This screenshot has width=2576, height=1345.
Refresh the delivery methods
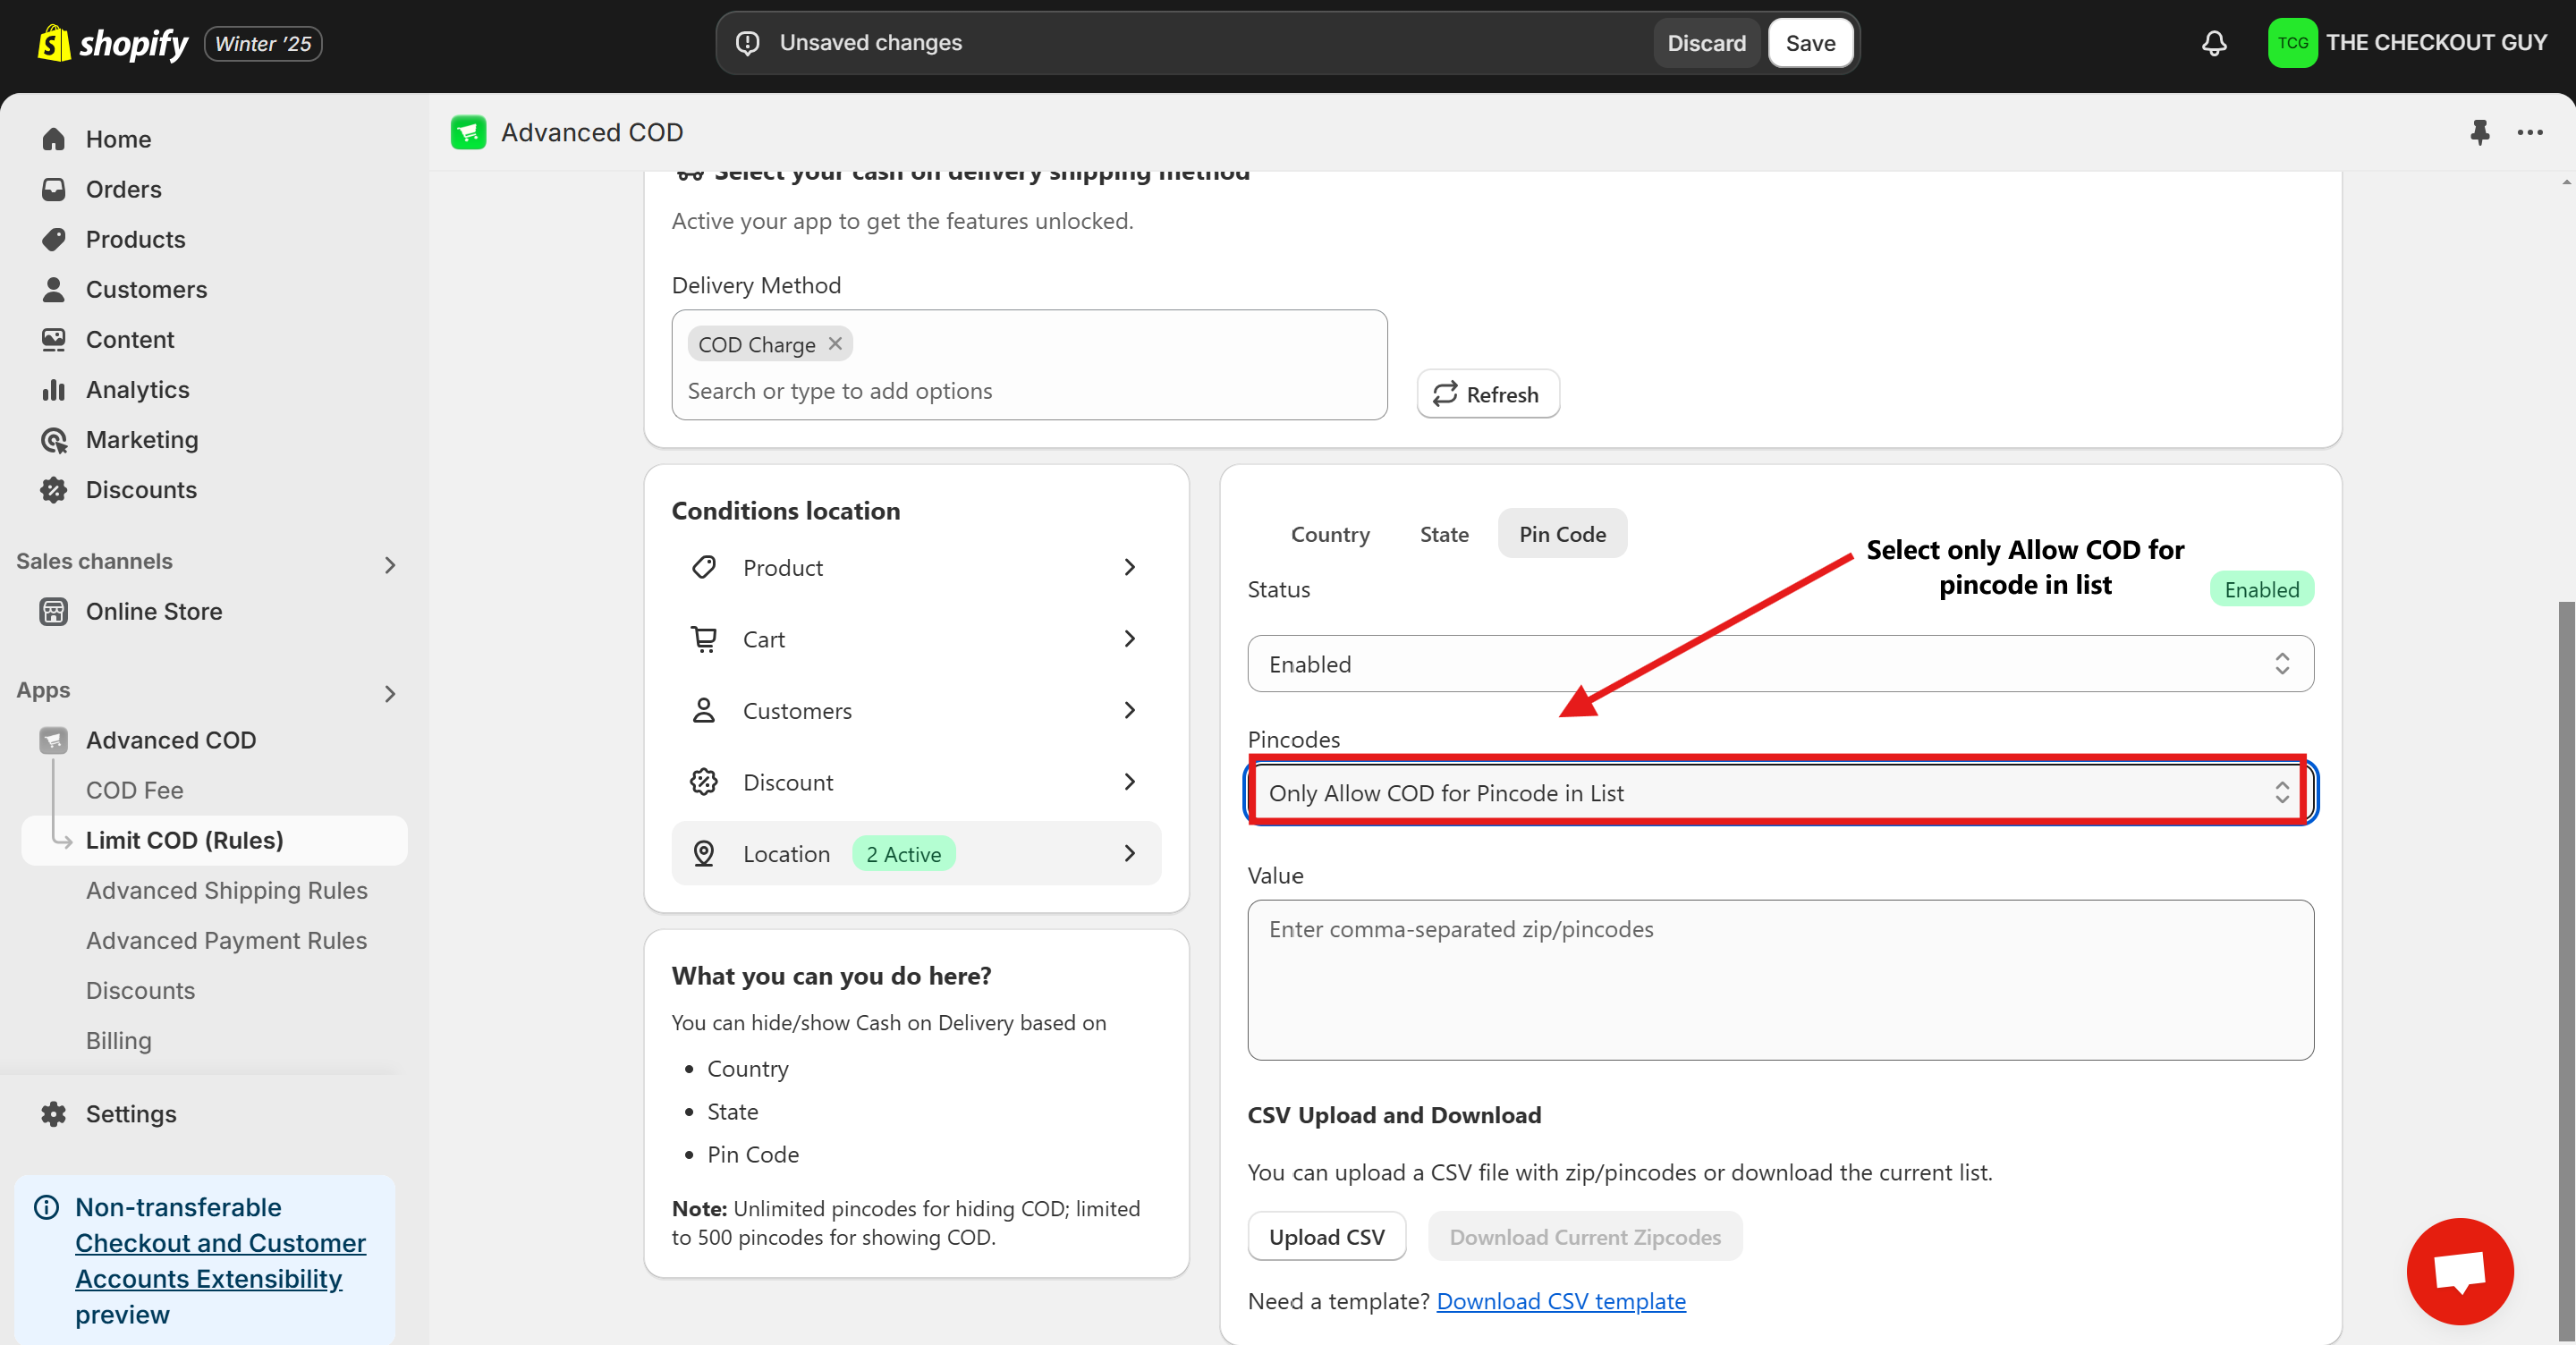coord(1487,394)
